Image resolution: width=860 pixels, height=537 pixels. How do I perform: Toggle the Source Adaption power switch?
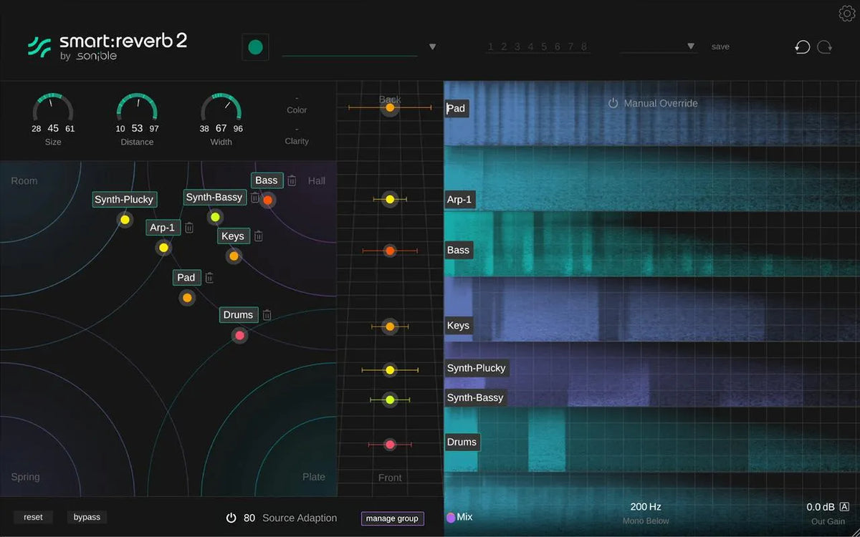tap(231, 518)
